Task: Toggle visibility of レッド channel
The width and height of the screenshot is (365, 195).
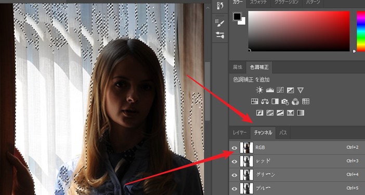Action: (x=234, y=161)
